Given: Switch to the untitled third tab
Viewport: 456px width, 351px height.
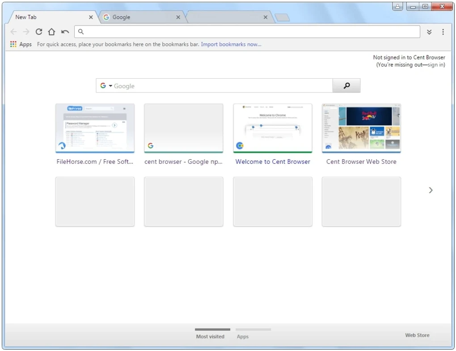Looking at the screenshot, I should point(230,17).
